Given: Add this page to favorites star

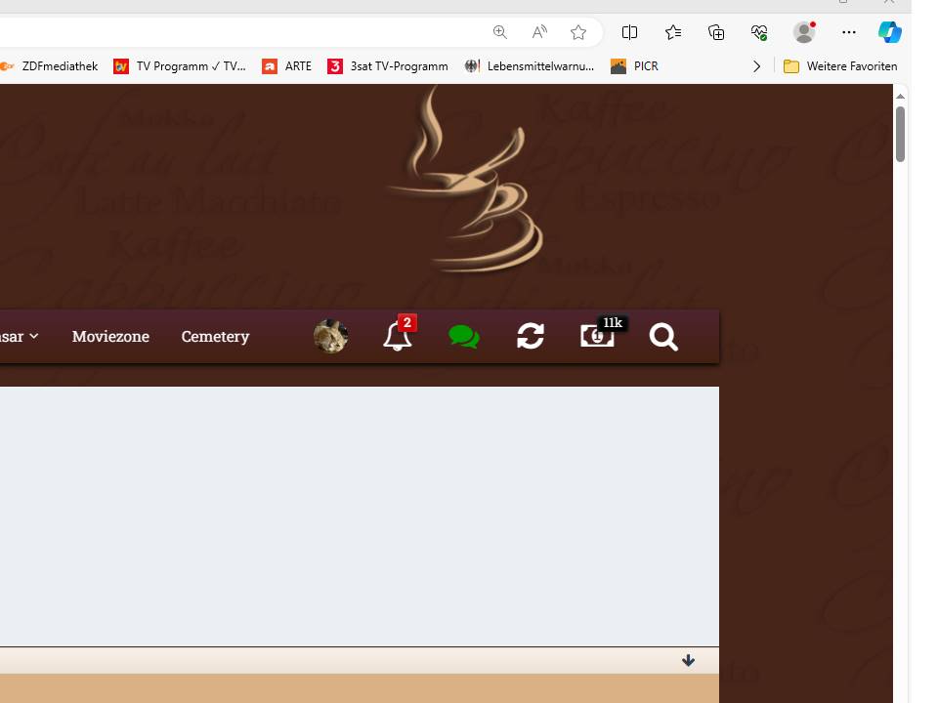Looking at the screenshot, I should click(578, 32).
